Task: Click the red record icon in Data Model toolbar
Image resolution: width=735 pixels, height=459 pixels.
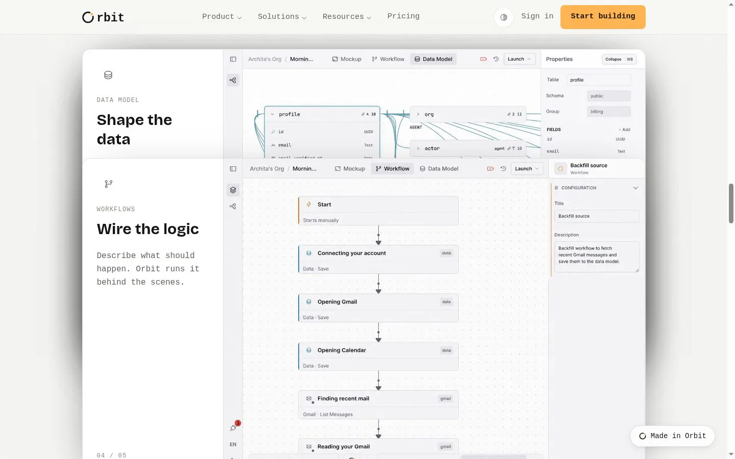Action: pos(483,59)
